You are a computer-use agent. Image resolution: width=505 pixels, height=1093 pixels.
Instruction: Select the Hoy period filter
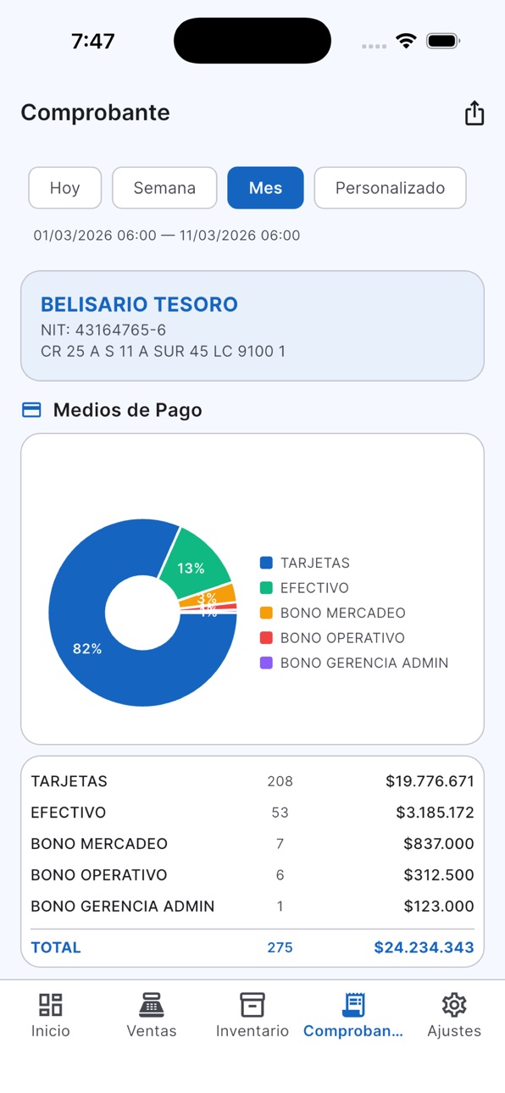[65, 188]
